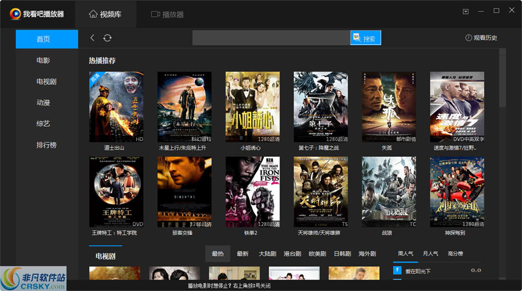Open the 铁拳2 movie poster
The width and height of the screenshot is (522, 291).
click(x=252, y=192)
